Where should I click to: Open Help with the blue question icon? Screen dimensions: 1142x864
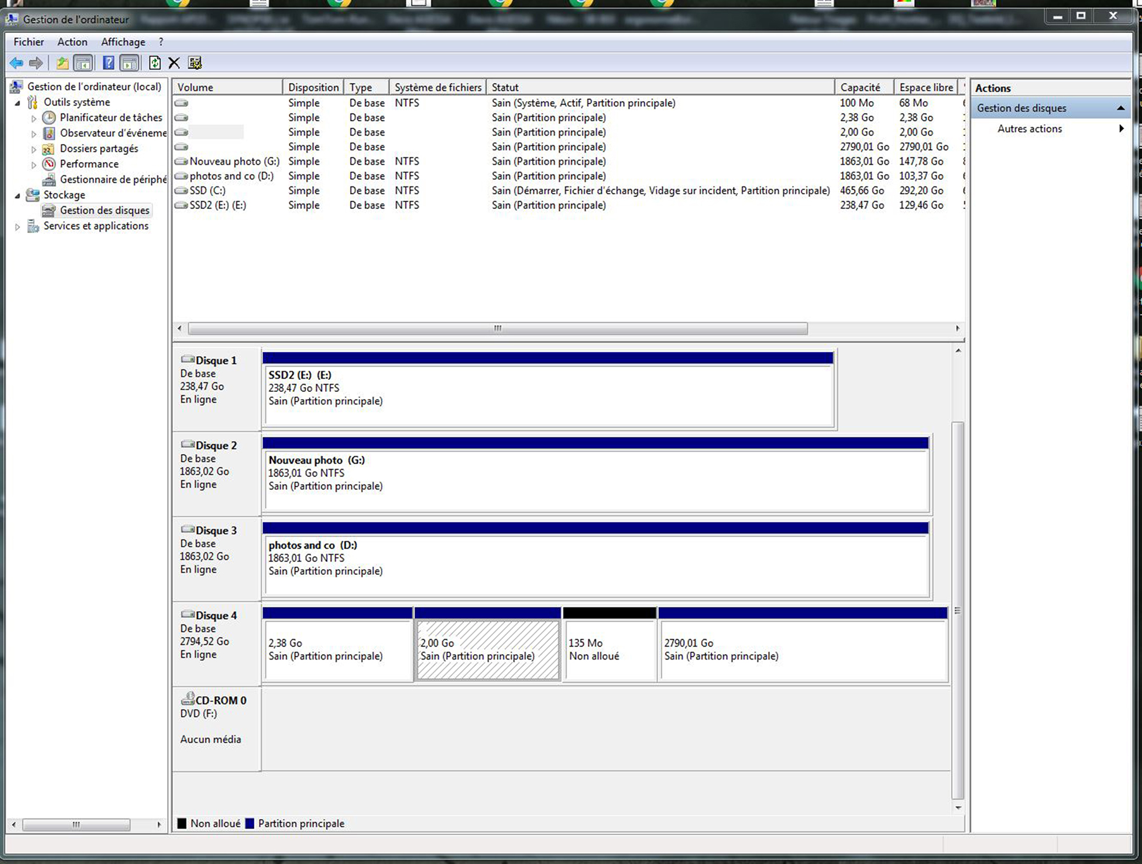pyautogui.click(x=108, y=63)
